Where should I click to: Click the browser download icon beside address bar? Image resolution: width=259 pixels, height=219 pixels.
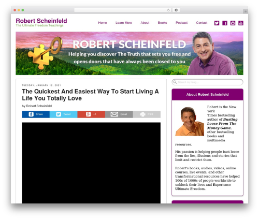[x=176, y=10]
